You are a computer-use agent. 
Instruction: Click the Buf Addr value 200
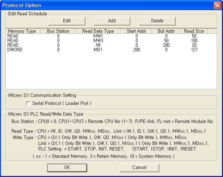(x=166, y=45)
